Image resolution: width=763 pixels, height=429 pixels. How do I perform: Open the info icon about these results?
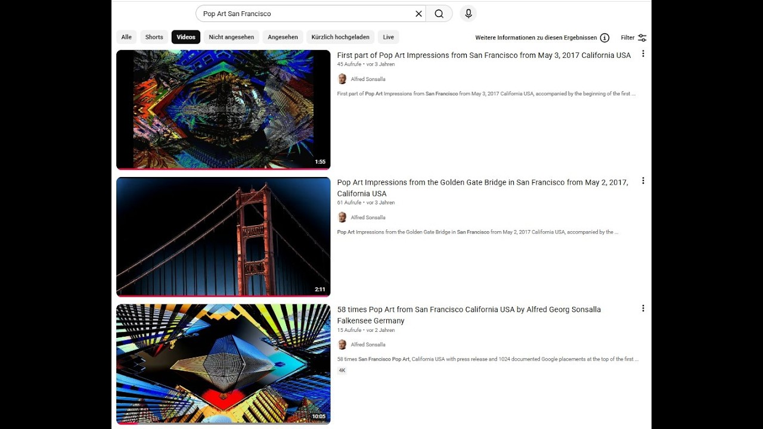[604, 38]
